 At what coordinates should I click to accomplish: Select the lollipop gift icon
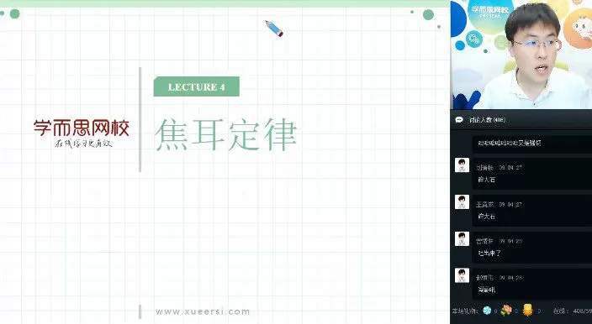point(487,311)
